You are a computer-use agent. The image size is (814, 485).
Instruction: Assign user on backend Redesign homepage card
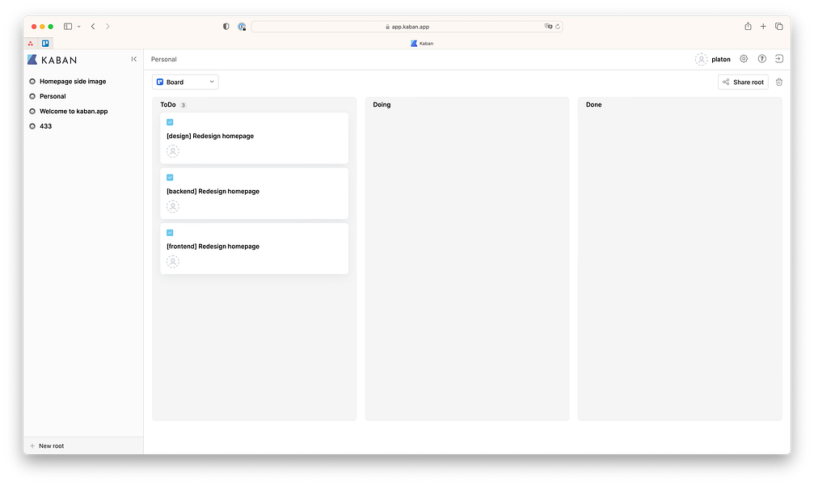pyautogui.click(x=173, y=206)
